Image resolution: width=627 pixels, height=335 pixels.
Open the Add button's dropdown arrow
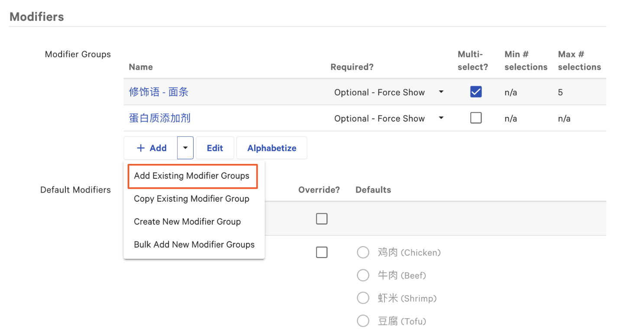point(185,148)
